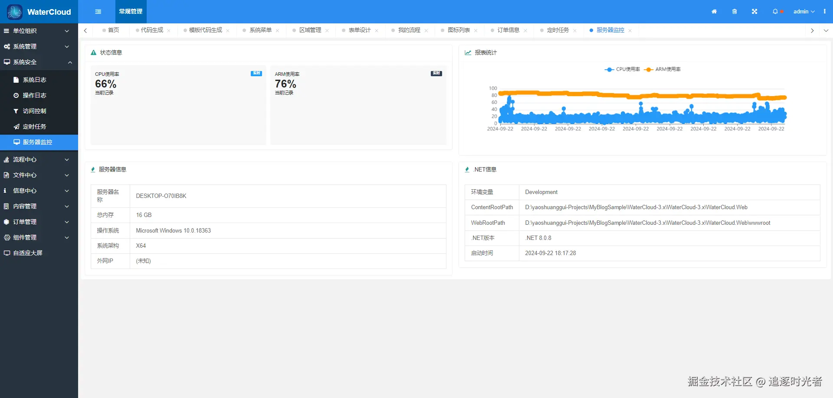Expand 文件中心 sidebar menu

coord(39,175)
